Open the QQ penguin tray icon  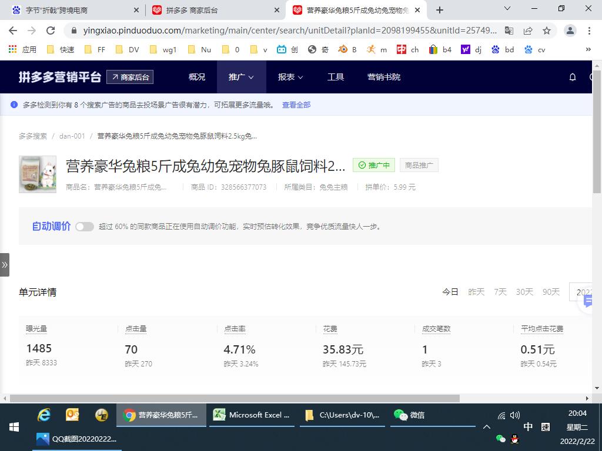point(515,439)
